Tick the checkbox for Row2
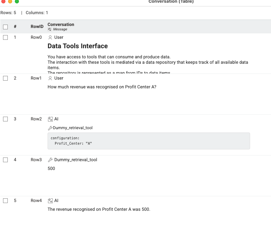The image size is (271, 230). point(5,119)
